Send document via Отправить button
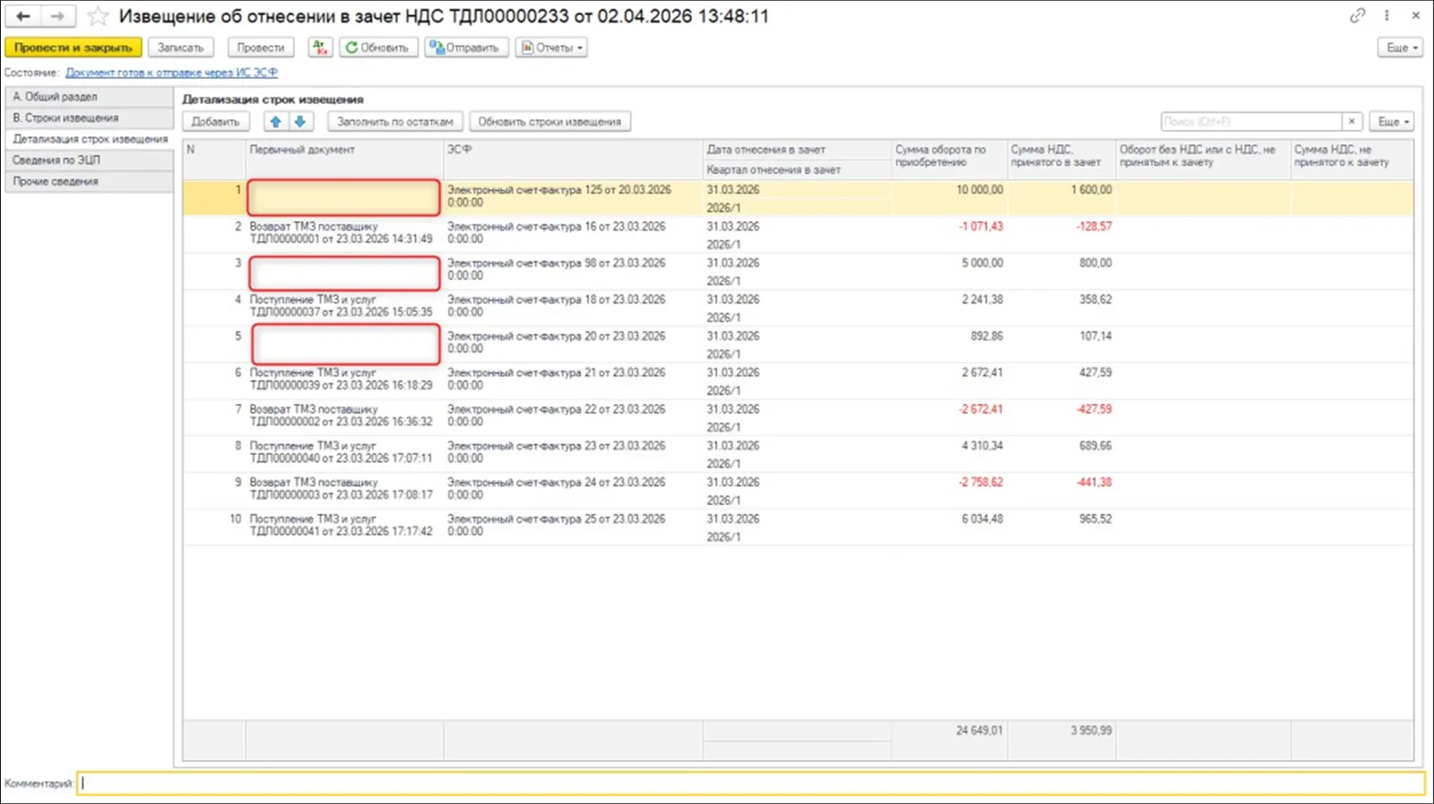This screenshot has width=1434, height=804. 466,47
